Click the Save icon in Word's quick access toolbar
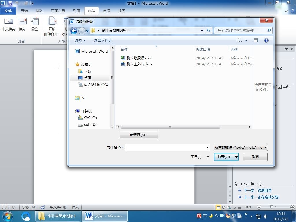Viewport: 296px width, 222px height. [10, 3]
